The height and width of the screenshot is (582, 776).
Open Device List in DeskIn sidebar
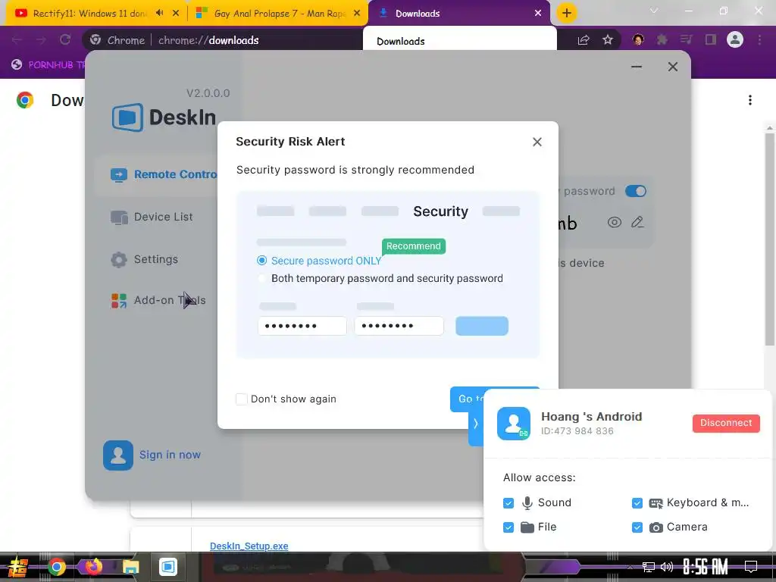click(152, 217)
